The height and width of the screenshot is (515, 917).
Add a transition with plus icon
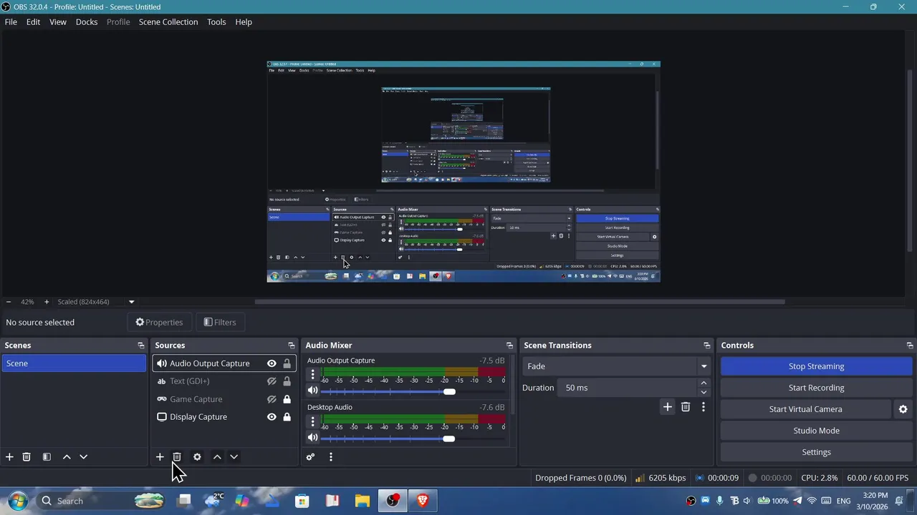click(667, 407)
